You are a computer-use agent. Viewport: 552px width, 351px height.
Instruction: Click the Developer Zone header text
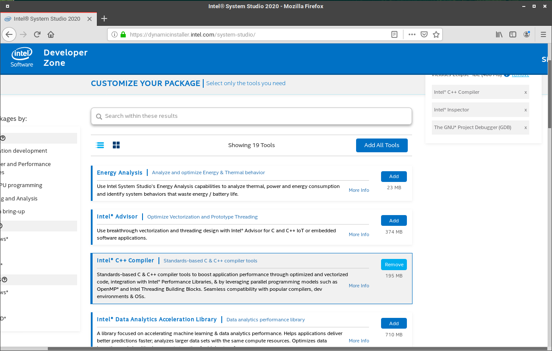click(65, 58)
